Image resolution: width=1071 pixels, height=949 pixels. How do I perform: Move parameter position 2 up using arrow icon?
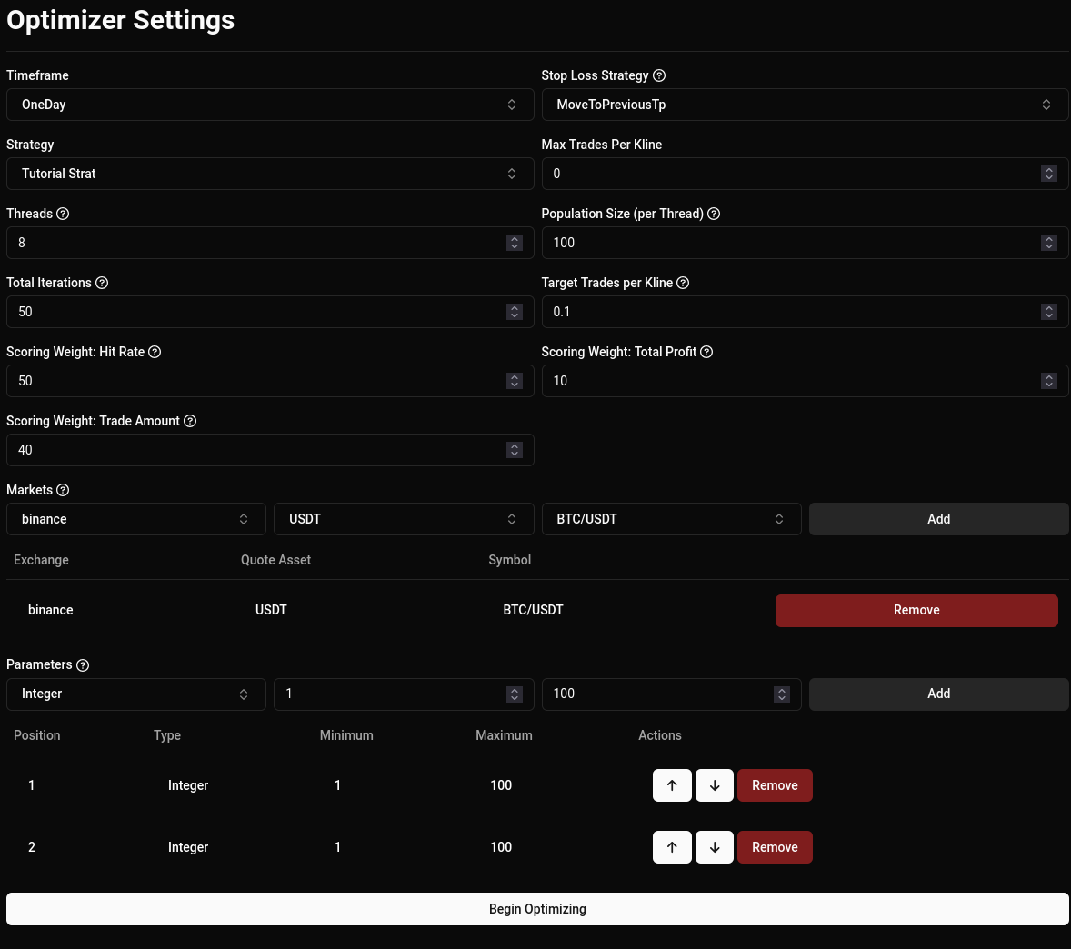coord(672,846)
